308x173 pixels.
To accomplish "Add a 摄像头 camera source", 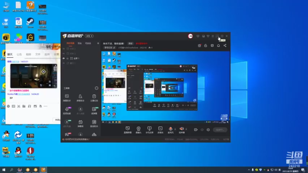I will click(x=139, y=130).
